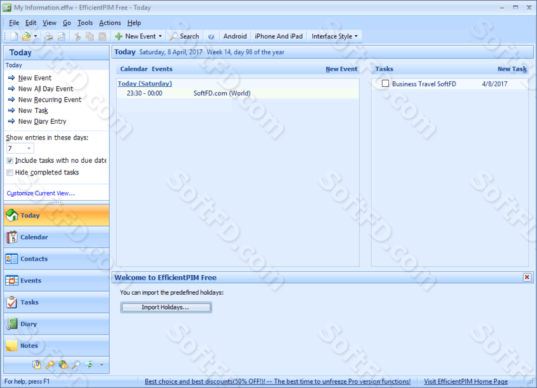Screen dimensions: 537x388
Task: Expand the Open folder dropdown arrow
Action: click(x=35, y=36)
